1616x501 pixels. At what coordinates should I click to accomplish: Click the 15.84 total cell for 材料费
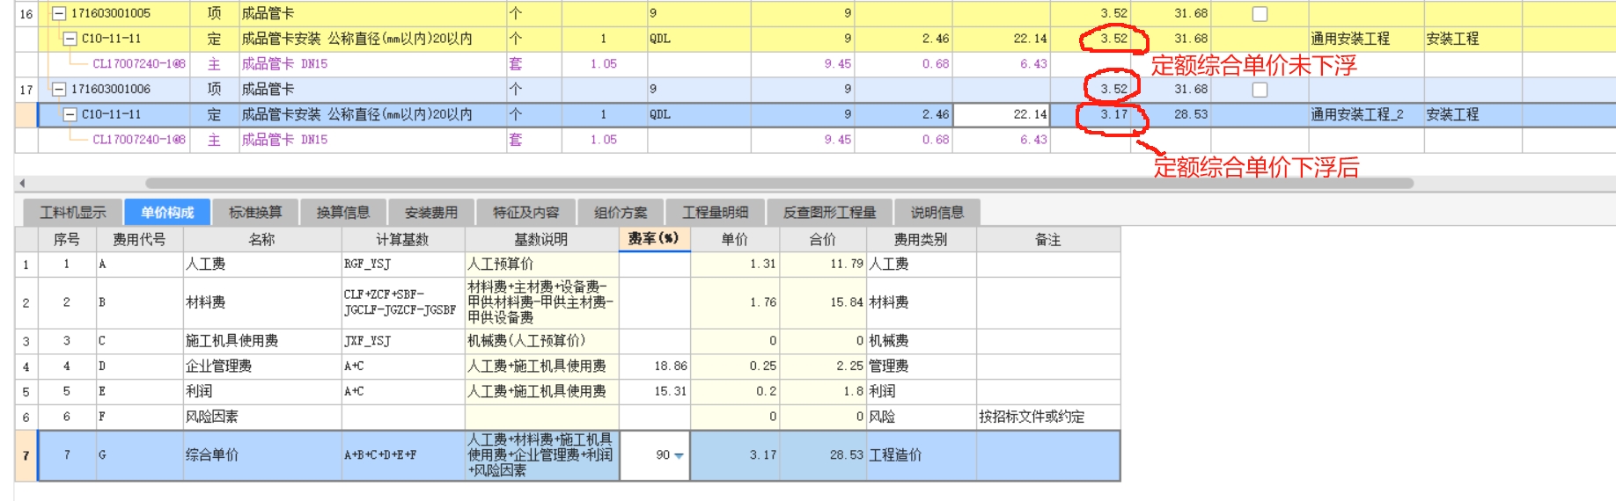(x=823, y=302)
